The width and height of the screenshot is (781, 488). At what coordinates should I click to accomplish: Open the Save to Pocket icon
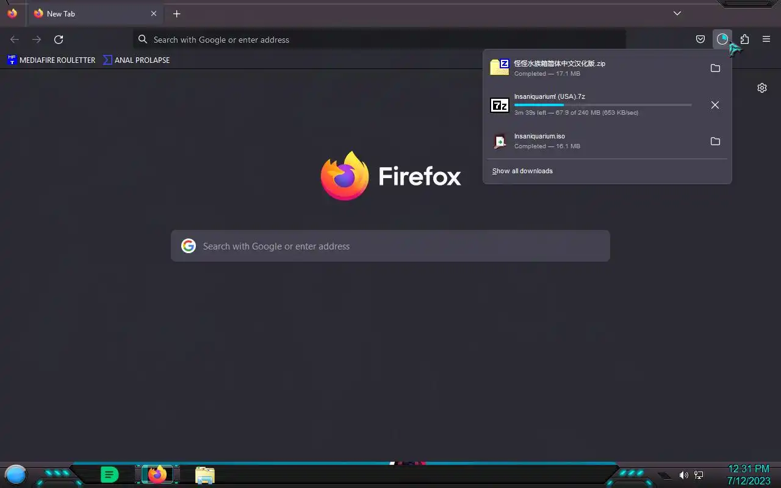(x=700, y=40)
